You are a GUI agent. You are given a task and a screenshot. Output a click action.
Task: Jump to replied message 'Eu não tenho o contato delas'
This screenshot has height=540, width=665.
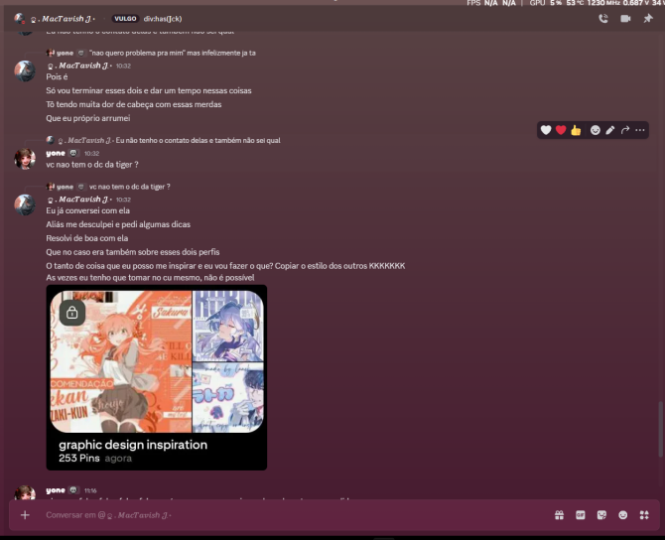pyautogui.click(x=199, y=140)
